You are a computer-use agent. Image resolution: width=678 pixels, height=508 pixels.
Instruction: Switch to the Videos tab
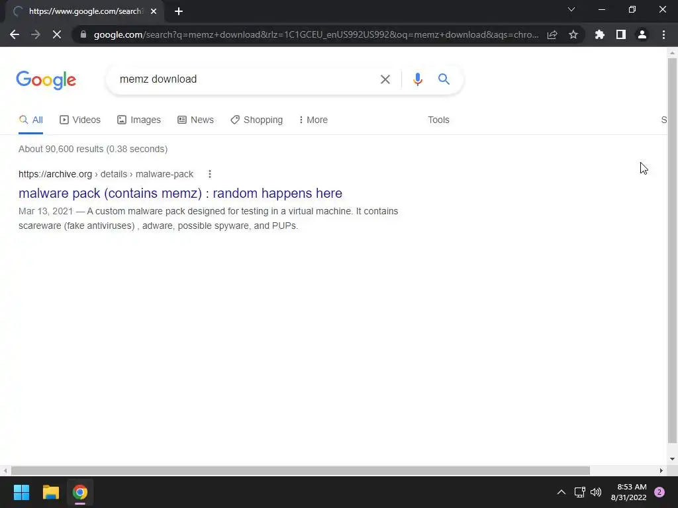coord(80,120)
